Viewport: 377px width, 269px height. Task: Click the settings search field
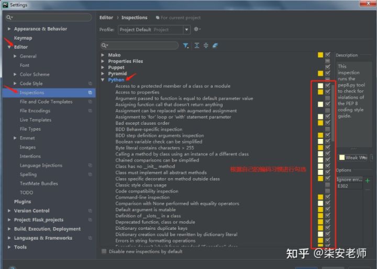[49, 17]
